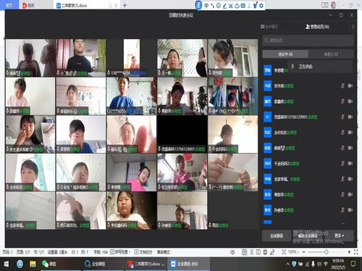The height and width of the screenshot is (271, 362).
Task: Expand the 更多 dropdown in members panel
Action: tap(339, 236)
